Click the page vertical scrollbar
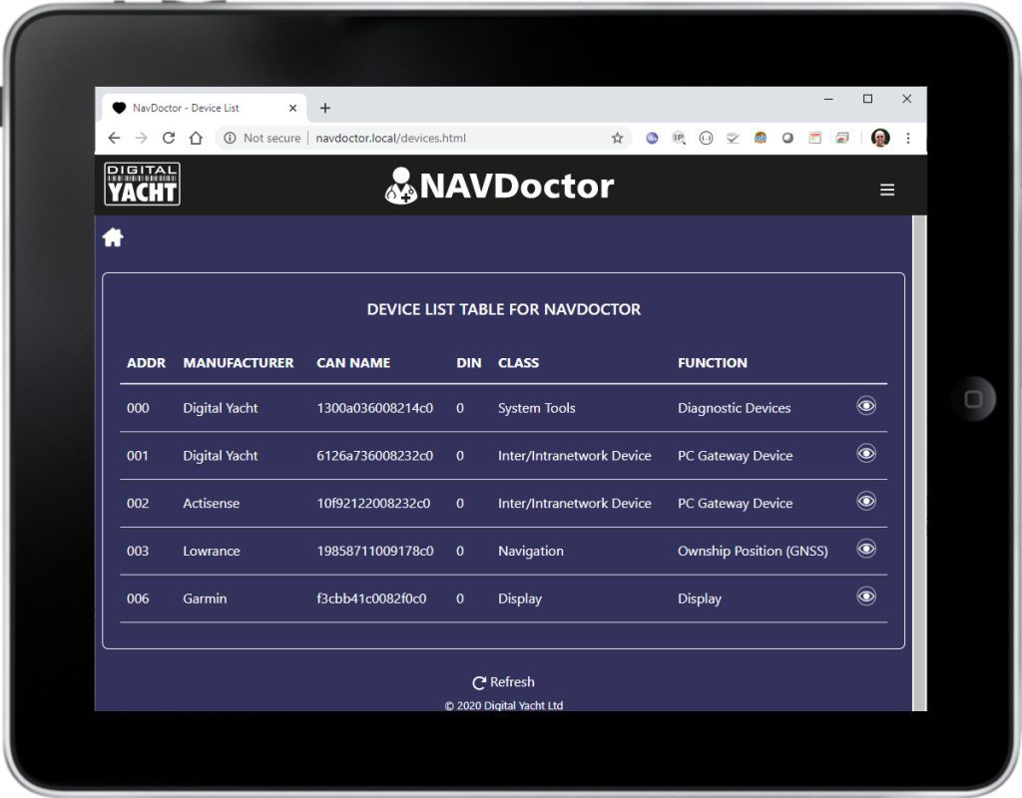Viewport: 1022px width, 798px height. coord(919,449)
